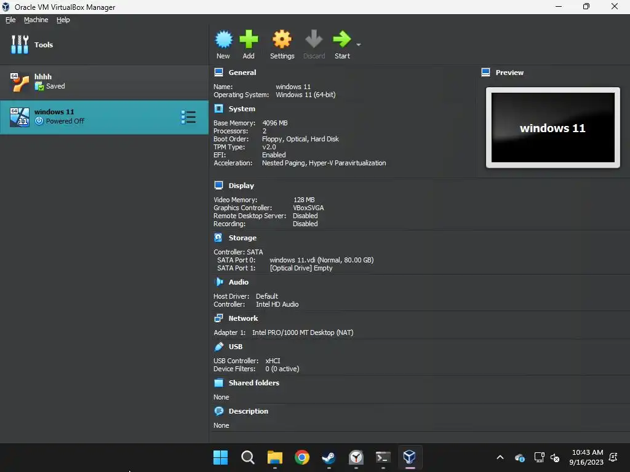Open the clock showing 10:43 AM
Image resolution: width=630 pixels, height=472 pixels.
[x=586, y=457]
